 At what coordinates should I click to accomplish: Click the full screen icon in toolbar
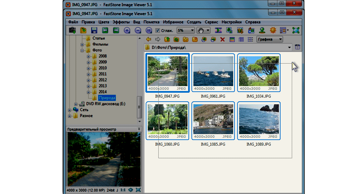click(x=296, y=30)
